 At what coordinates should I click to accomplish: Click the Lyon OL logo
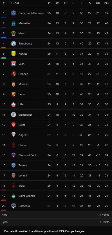14,64
